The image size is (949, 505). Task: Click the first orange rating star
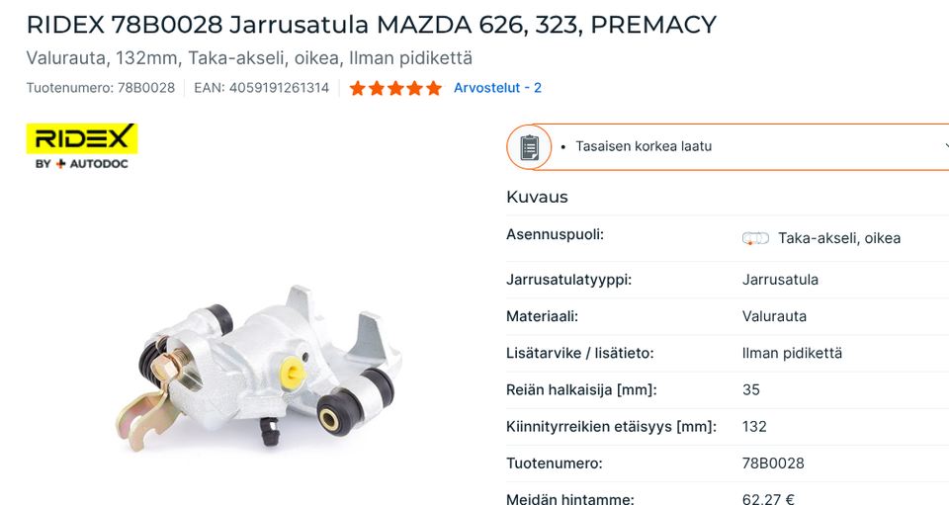click(x=358, y=88)
